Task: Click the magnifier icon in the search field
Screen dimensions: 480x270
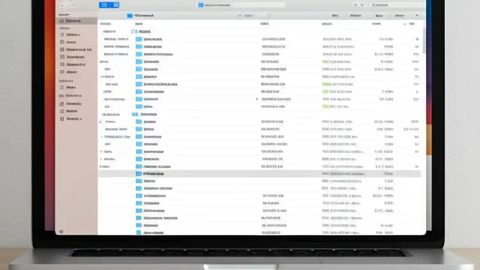Action: (201, 5)
